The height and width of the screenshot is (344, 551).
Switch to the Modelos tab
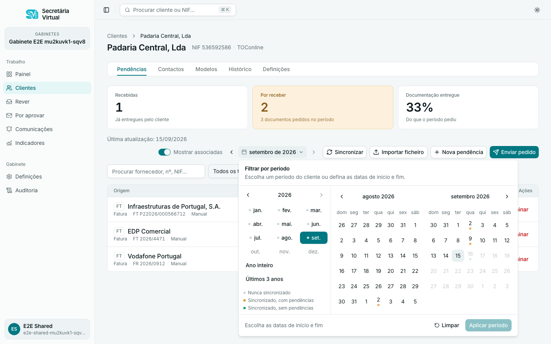tap(206, 69)
